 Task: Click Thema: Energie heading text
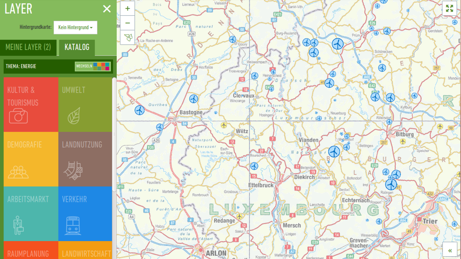tap(21, 66)
